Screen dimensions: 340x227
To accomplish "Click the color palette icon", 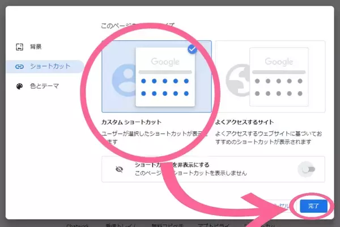I will tap(19, 86).
